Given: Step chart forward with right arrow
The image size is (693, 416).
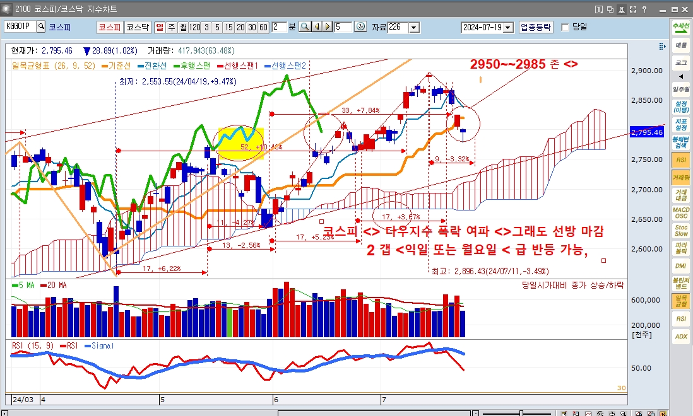Looking at the screenshot, I should [328, 27].
